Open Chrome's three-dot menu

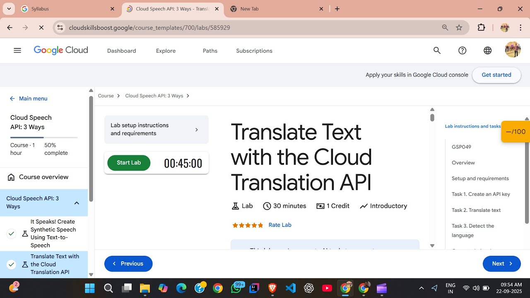521,28
